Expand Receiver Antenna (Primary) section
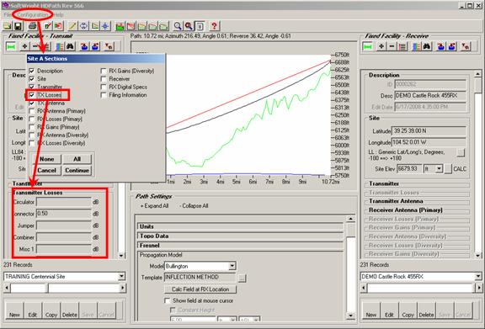This screenshot has height=329, width=485. [x=417, y=210]
